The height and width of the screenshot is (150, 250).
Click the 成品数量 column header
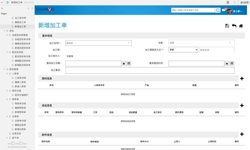133,112
